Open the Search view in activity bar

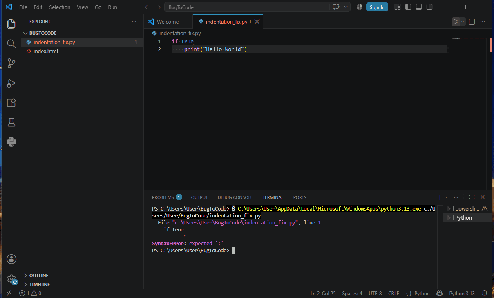coord(11,44)
